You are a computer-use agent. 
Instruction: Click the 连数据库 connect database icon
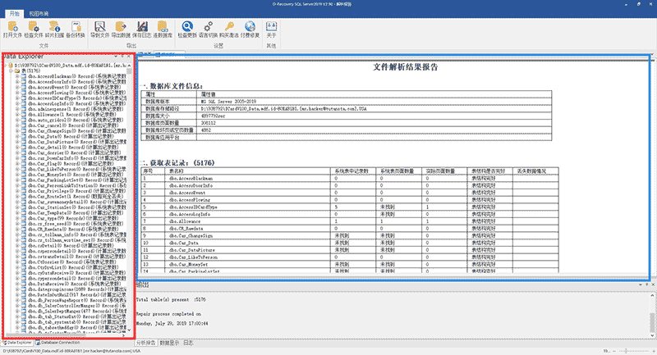(163, 27)
